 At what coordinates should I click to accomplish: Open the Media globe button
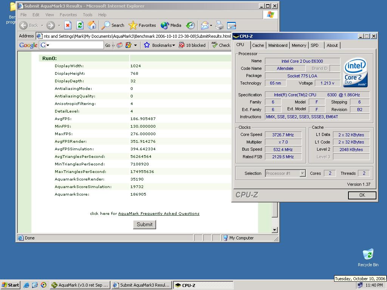click(x=171, y=25)
